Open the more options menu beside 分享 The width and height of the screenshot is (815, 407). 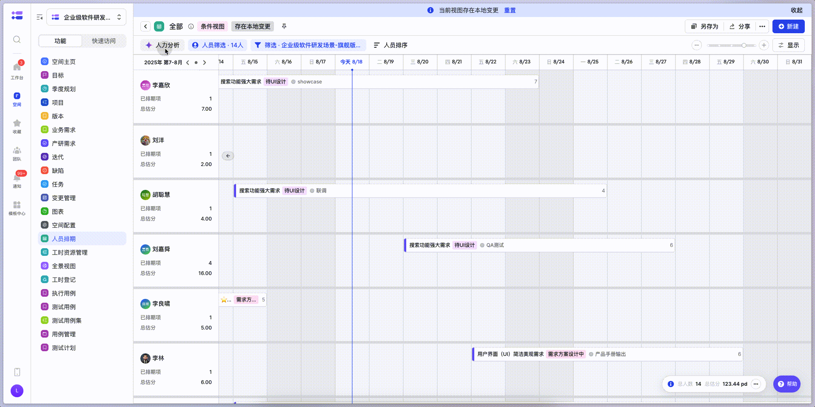coord(762,26)
